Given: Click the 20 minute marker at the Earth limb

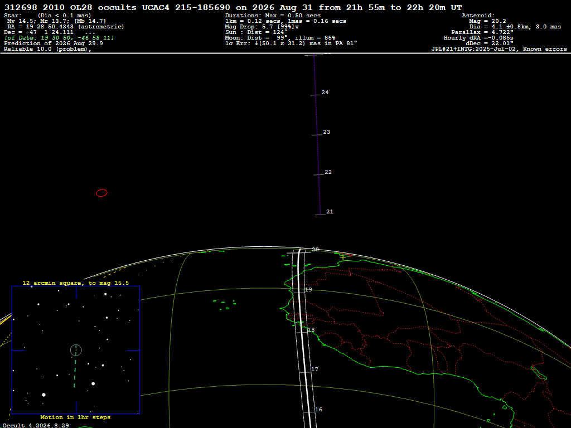Looking at the screenshot, I should [x=316, y=249].
